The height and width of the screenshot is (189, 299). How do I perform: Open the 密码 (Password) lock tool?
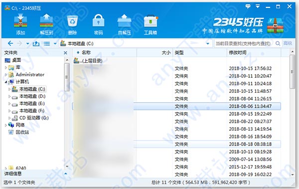click(98, 24)
